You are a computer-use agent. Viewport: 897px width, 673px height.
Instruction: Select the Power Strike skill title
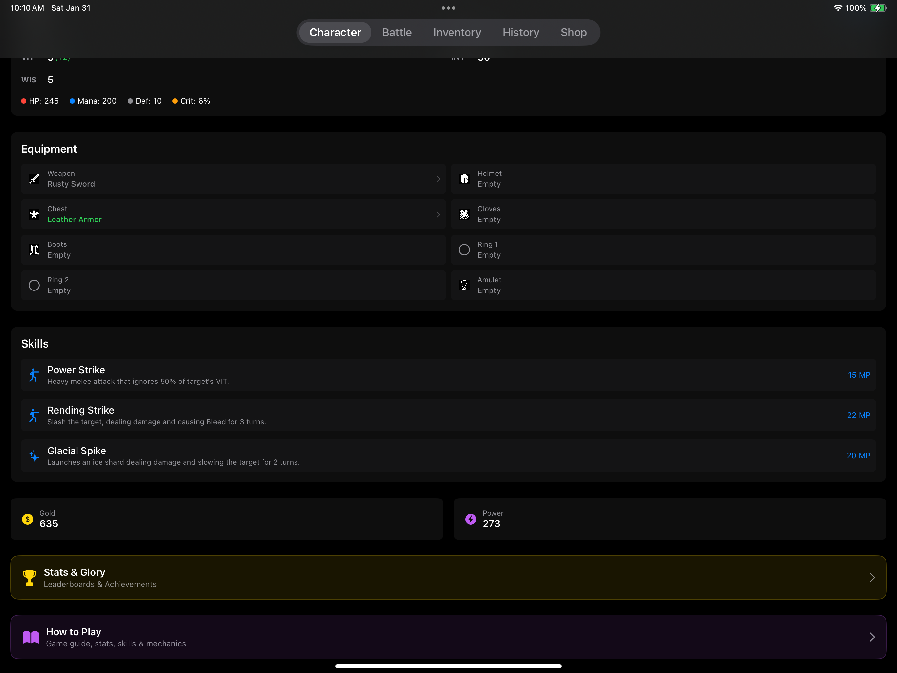[x=76, y=370]
